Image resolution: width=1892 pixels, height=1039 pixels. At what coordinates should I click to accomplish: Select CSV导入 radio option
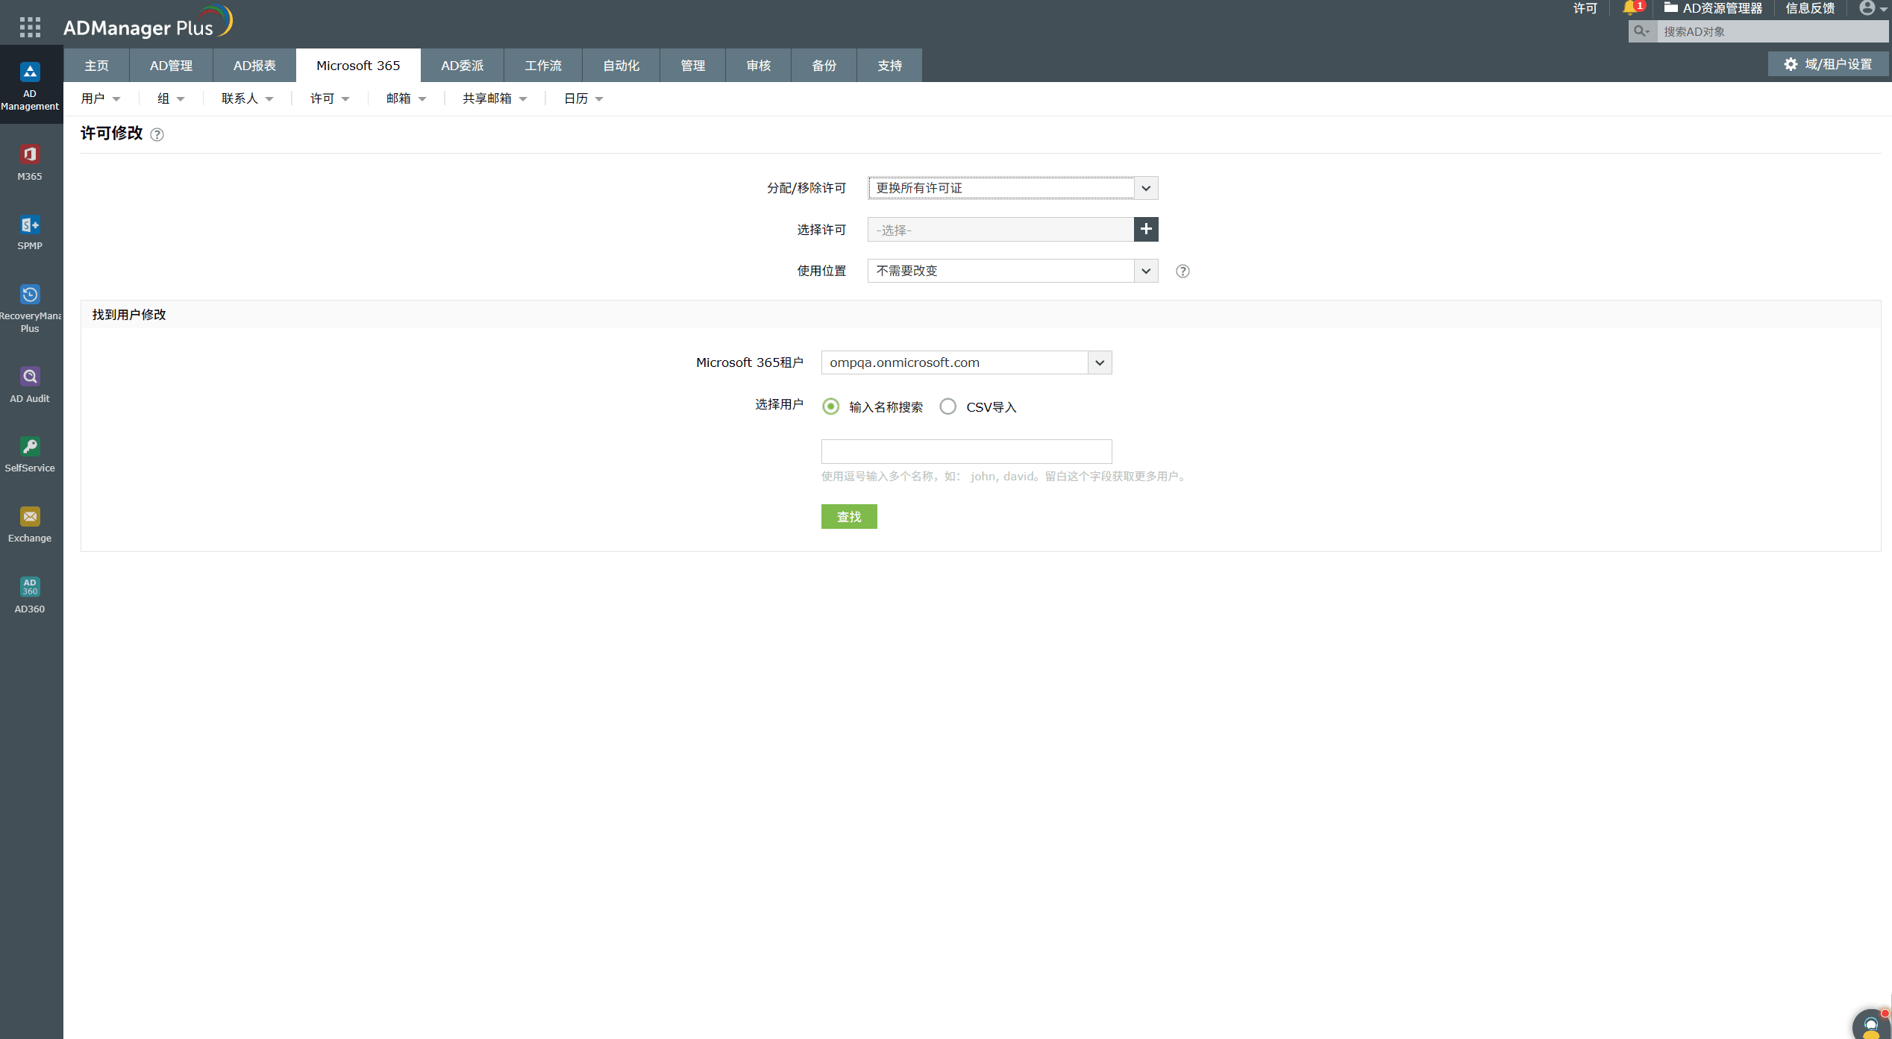coord(947,407)
